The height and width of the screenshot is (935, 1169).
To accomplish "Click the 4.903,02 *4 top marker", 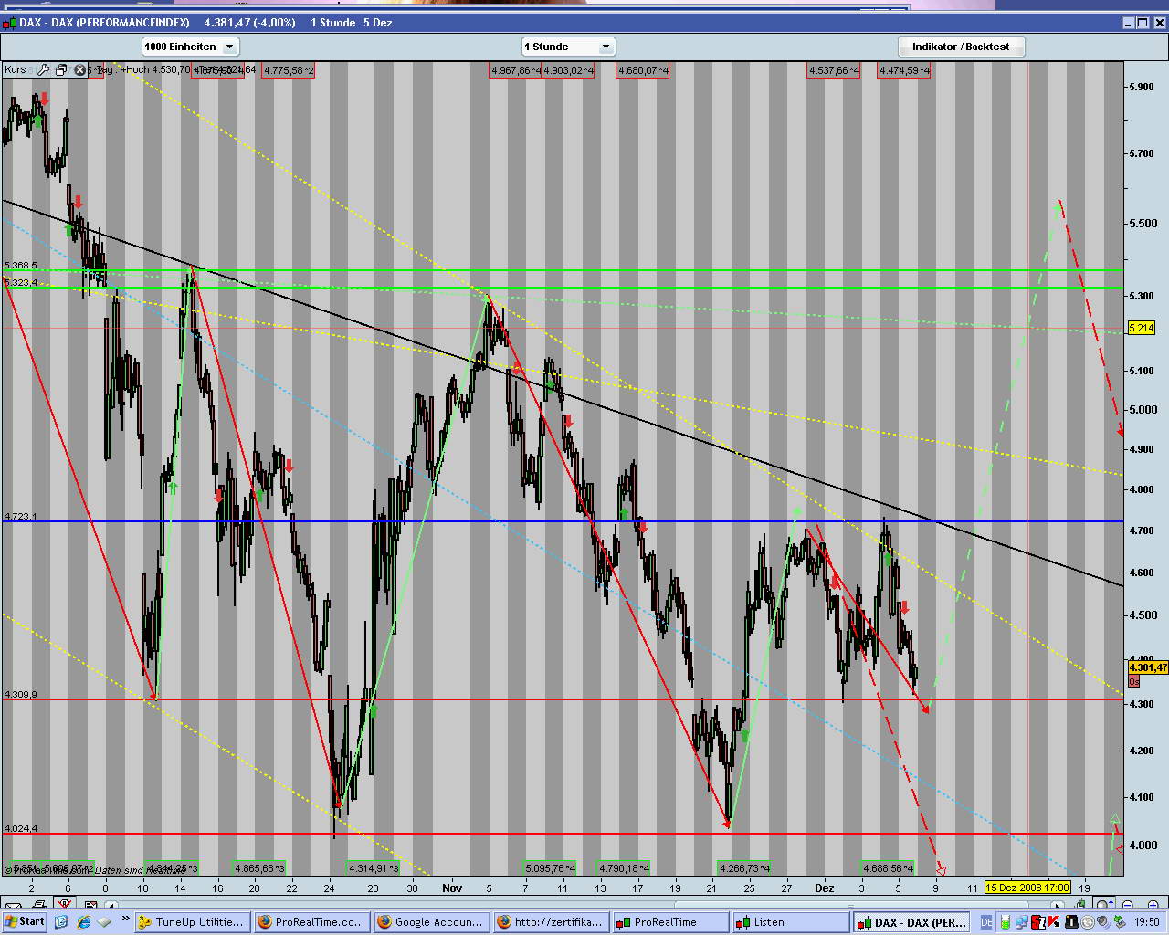I will click(569, 70).
